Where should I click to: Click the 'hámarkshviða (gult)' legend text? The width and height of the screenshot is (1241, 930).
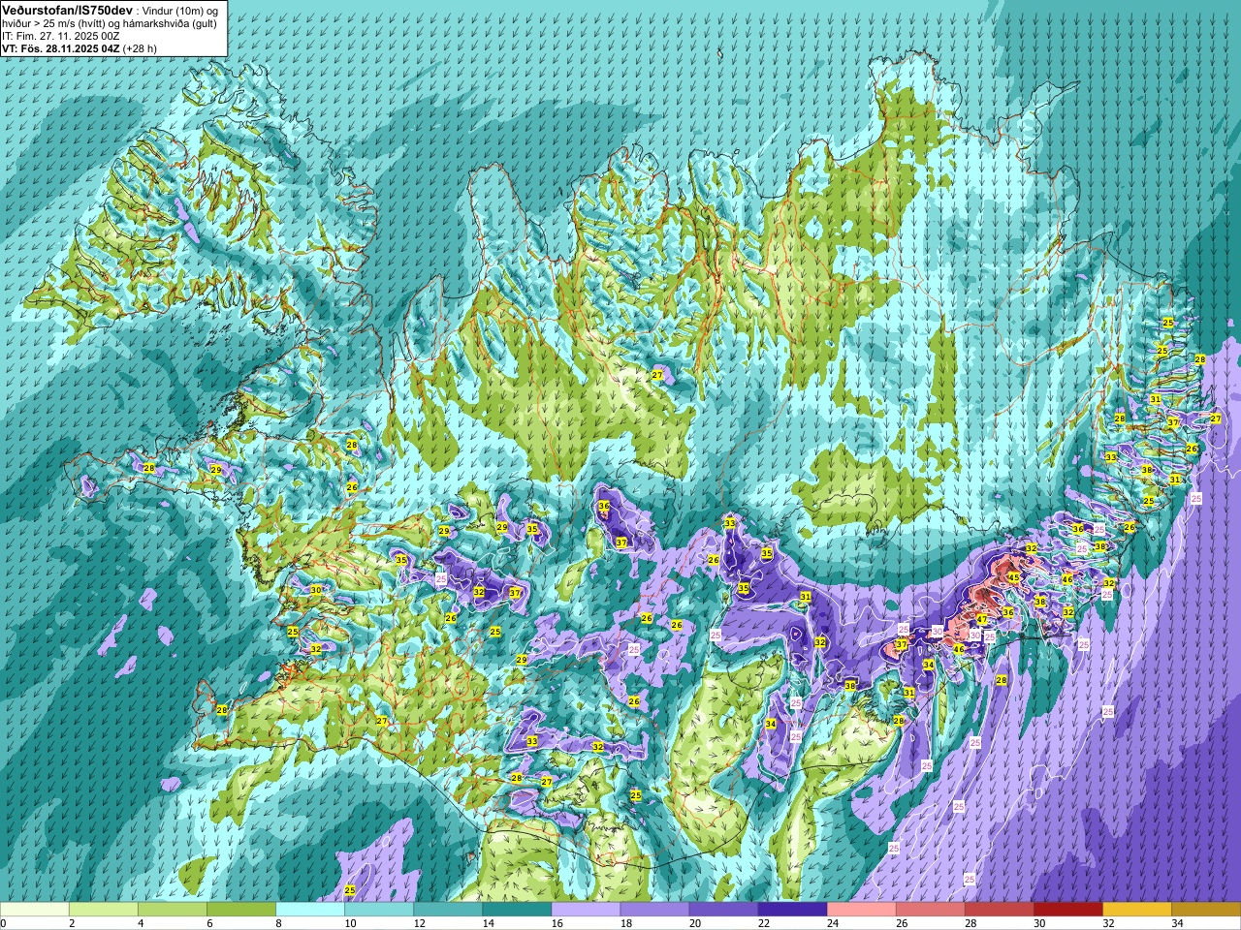[x=171, y=23]
